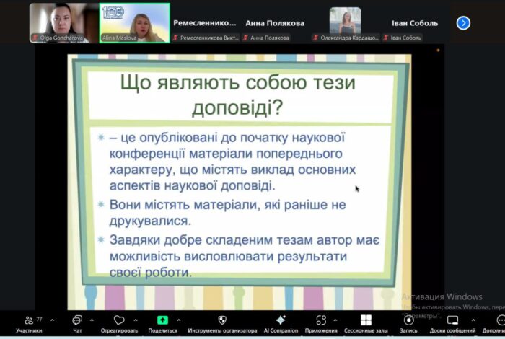Expand the arrow next to Чат
Image resolution: width=505 pixels, height=339 pixels.
pyautogui.click(x=92, y=320)
